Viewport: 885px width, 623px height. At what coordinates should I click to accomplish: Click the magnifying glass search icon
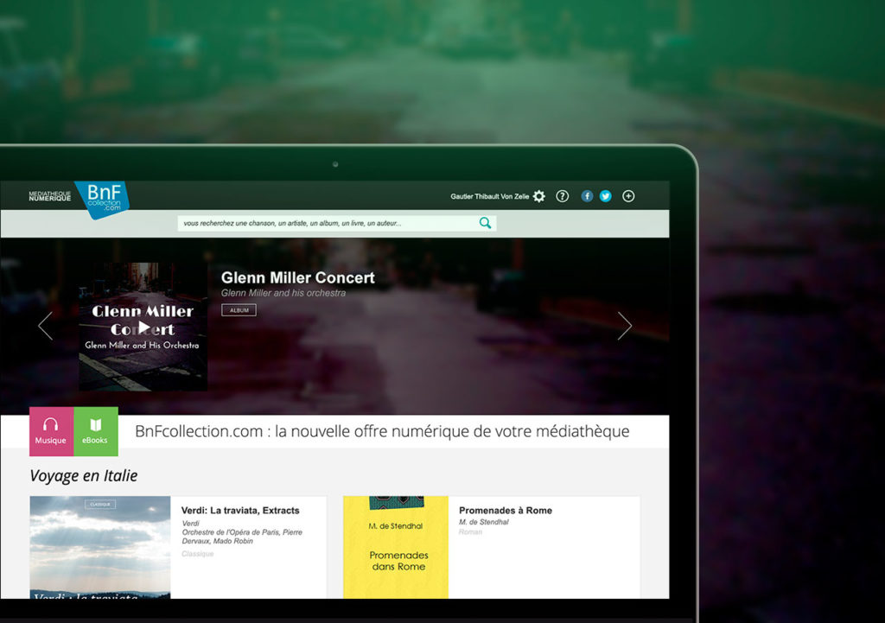point(485,223)
